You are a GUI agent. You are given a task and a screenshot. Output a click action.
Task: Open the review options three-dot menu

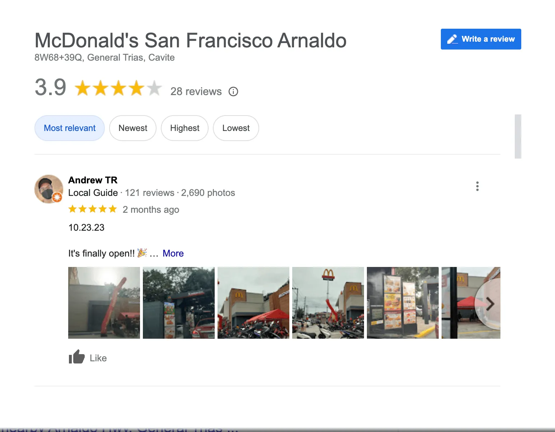[x=477, y=186]
